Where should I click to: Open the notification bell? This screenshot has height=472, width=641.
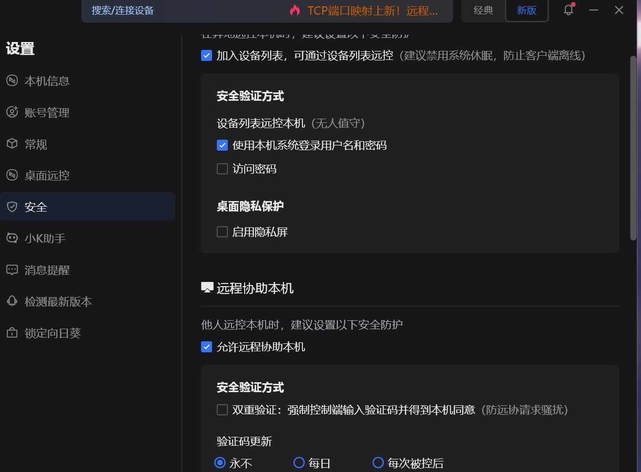pyautogui.click(x=569, y=10)
